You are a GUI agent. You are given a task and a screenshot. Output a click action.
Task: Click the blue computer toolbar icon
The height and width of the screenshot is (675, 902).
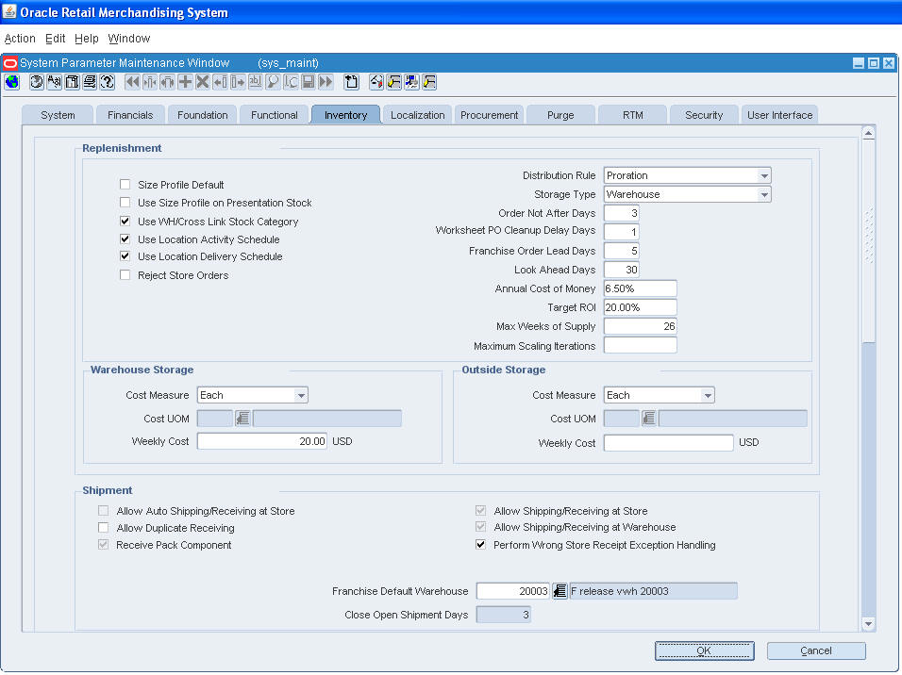[x=412, y=82]
